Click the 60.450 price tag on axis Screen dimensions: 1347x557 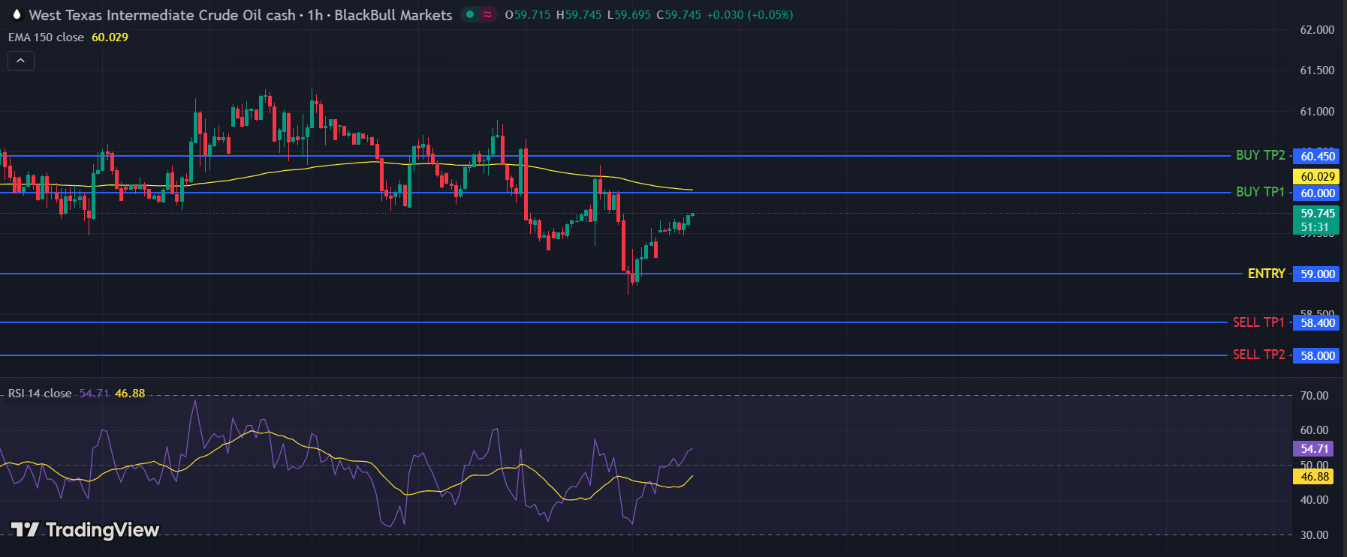pos(1318,156)
